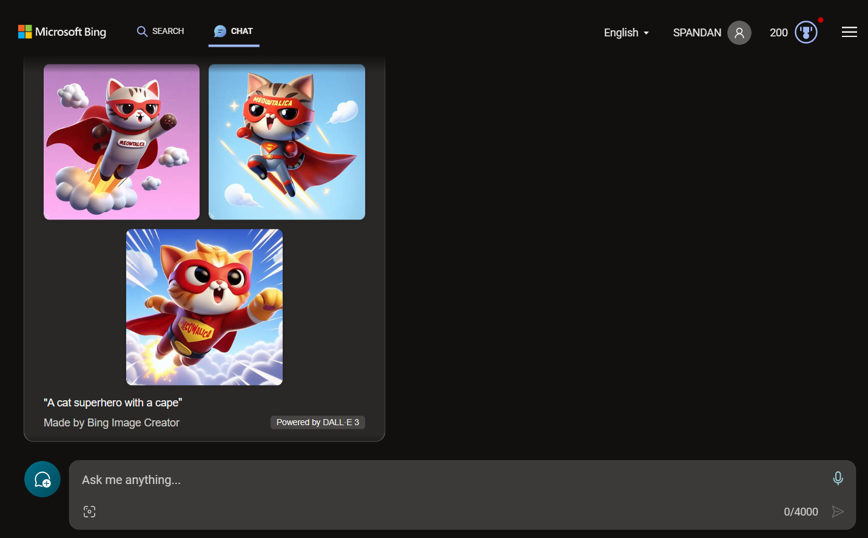Click the cat image with Superman-style suit
The height and width of the screenshot is (538, 868).
286,141
